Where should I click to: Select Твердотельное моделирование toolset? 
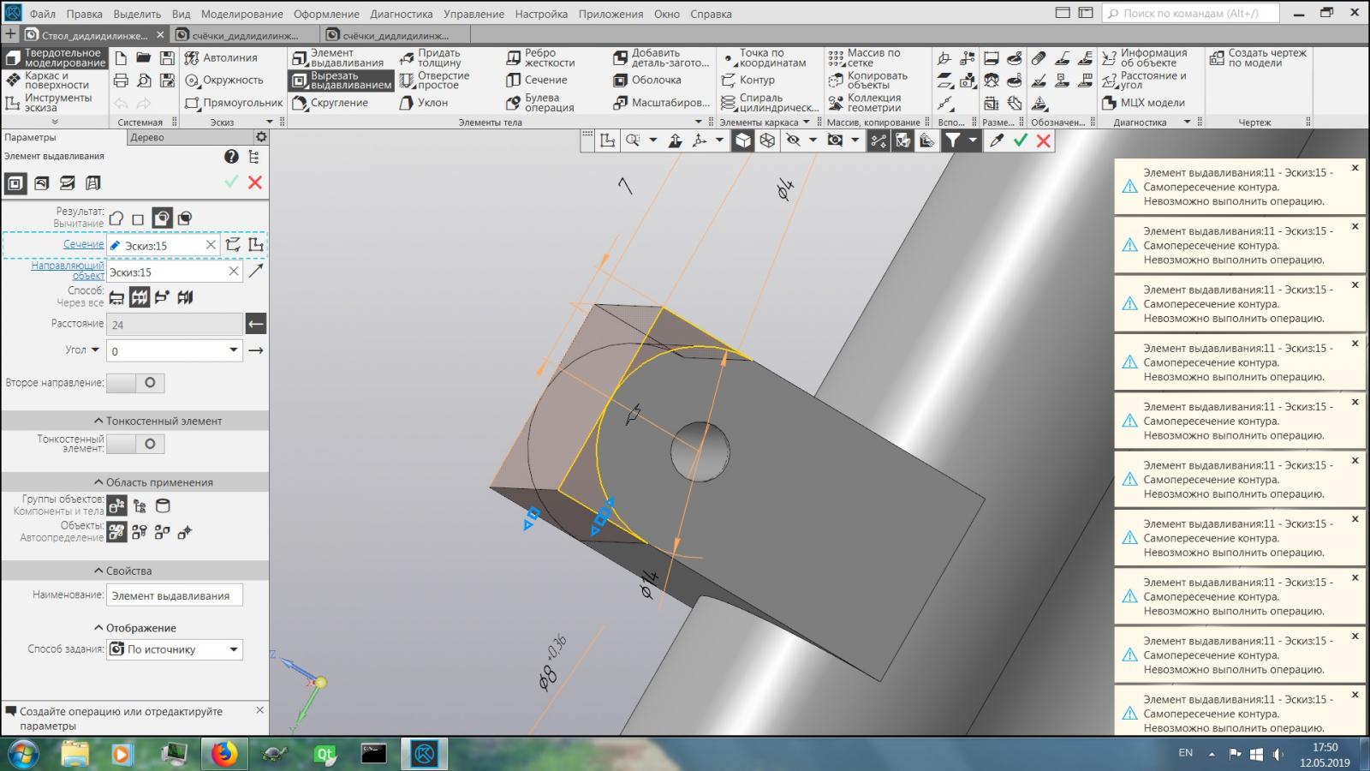click(55, 57)
